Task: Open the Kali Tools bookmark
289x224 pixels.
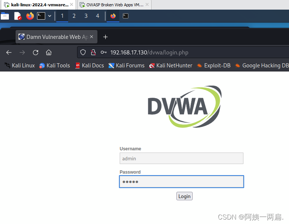Action: [54, 66]
